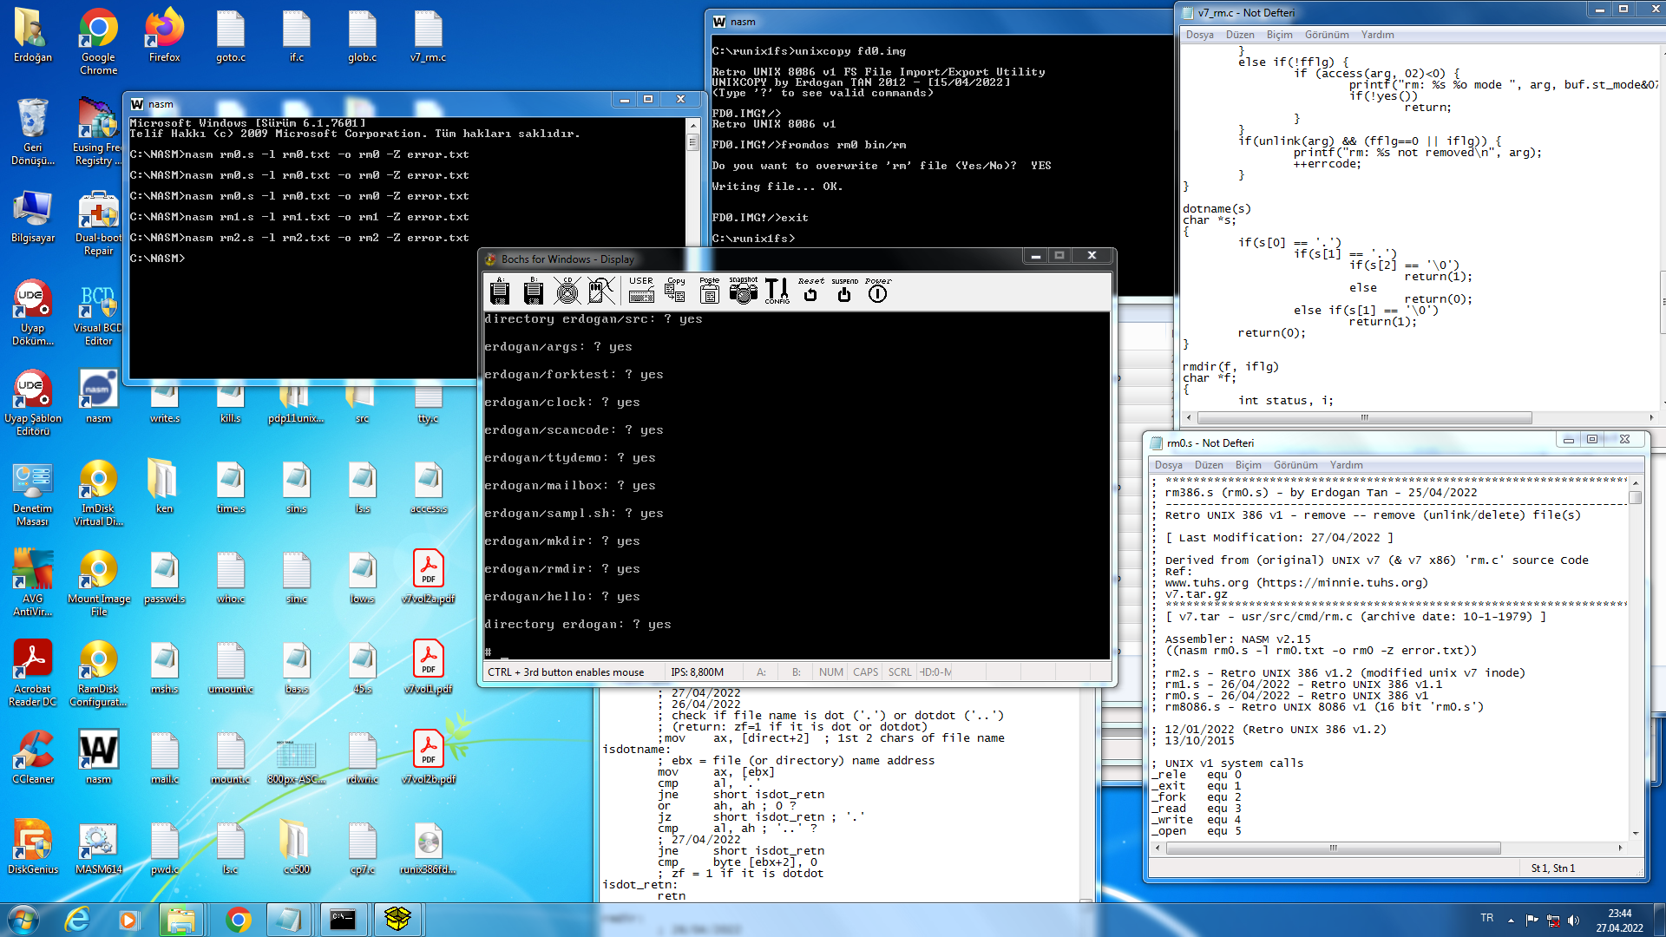Screen dimensions: 1666x937
Task: Click Chrome icon in taskbar
Action: click(x=238, y=920)
